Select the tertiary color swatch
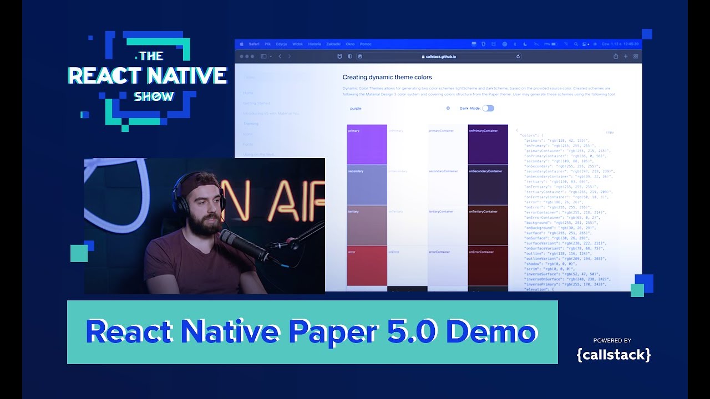Viewport: 710px width, 399px height. pyautogui.click(x=367, y=225)
